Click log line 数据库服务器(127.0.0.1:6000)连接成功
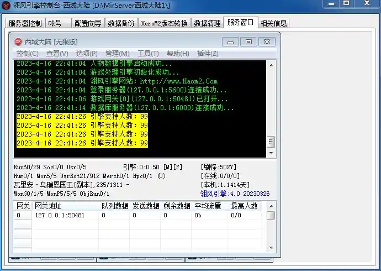381x271 pixels. (125, 107)
